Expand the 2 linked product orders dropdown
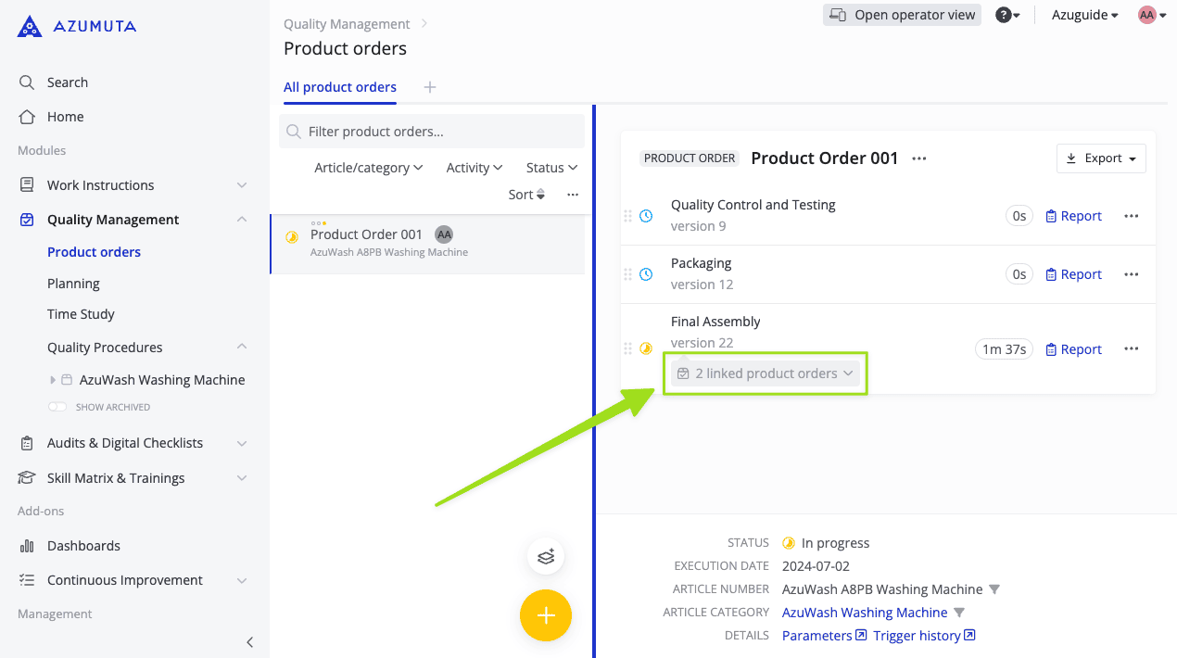 765,373
